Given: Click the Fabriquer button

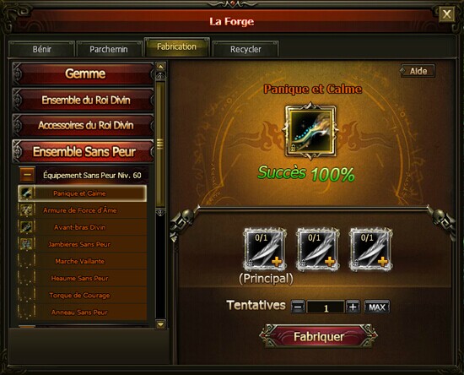Looking at the screenshot, I should [318, 336].
